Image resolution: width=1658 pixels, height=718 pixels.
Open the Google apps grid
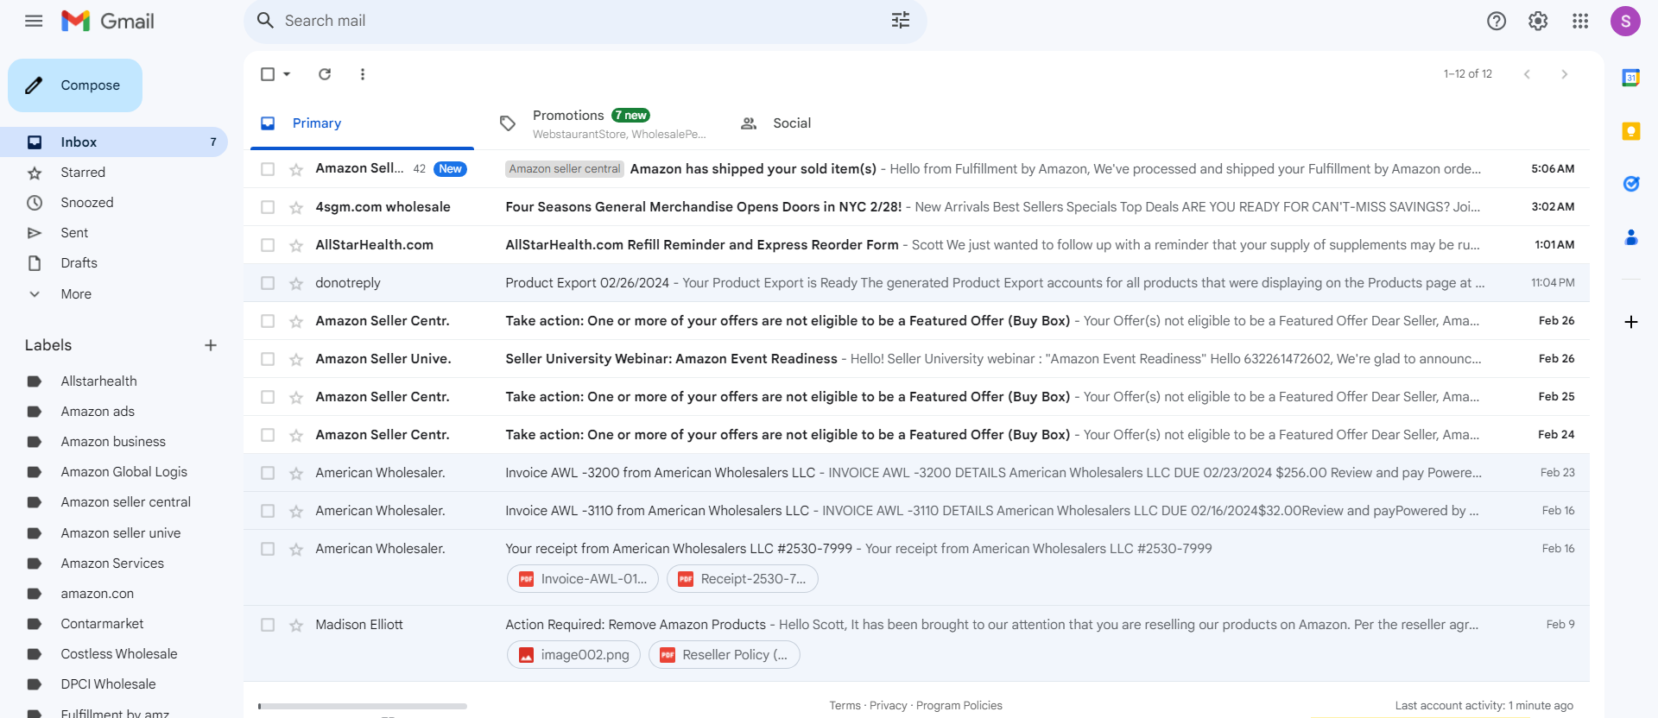pyautogui.click(x=1580, y=21)
